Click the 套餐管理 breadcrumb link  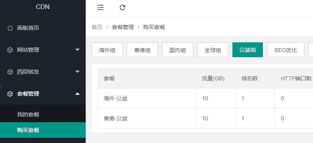pos(123,27)
